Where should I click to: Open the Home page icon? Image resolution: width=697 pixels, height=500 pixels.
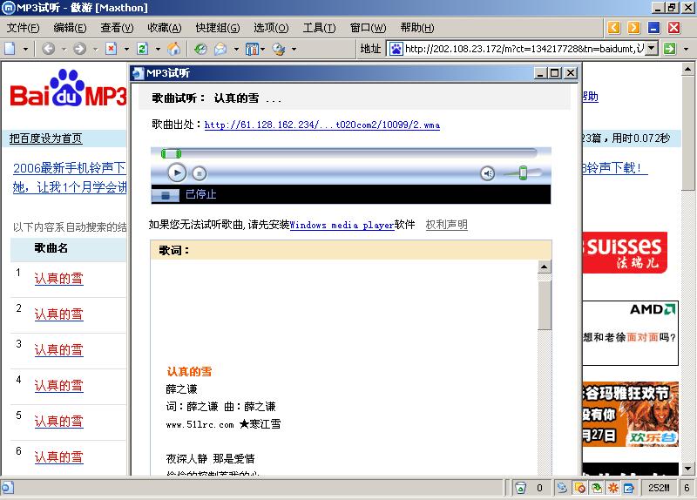pos(173,49)
